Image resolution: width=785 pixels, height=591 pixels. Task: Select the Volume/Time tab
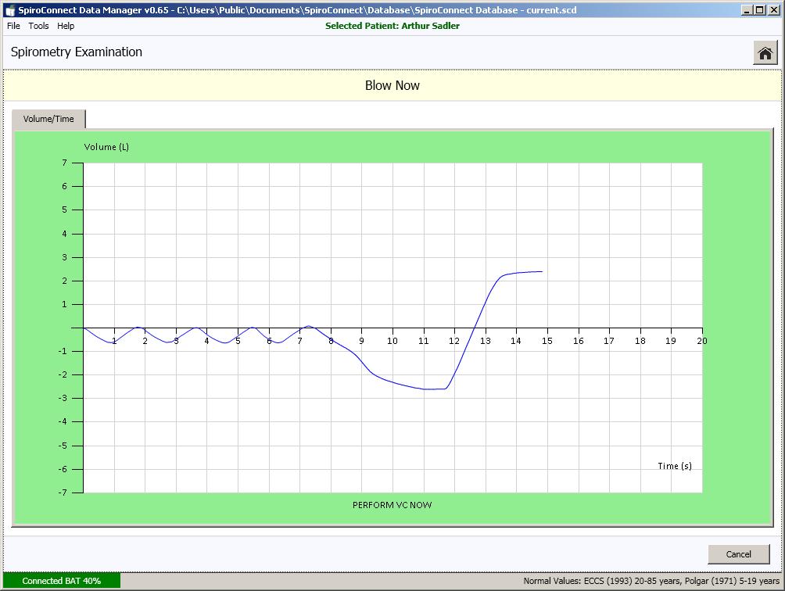[x=48, y=119]
